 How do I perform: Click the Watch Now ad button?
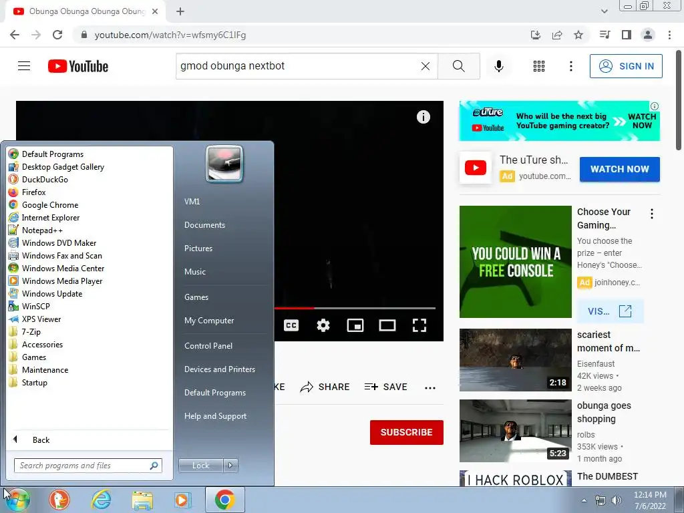pos(619,169)
